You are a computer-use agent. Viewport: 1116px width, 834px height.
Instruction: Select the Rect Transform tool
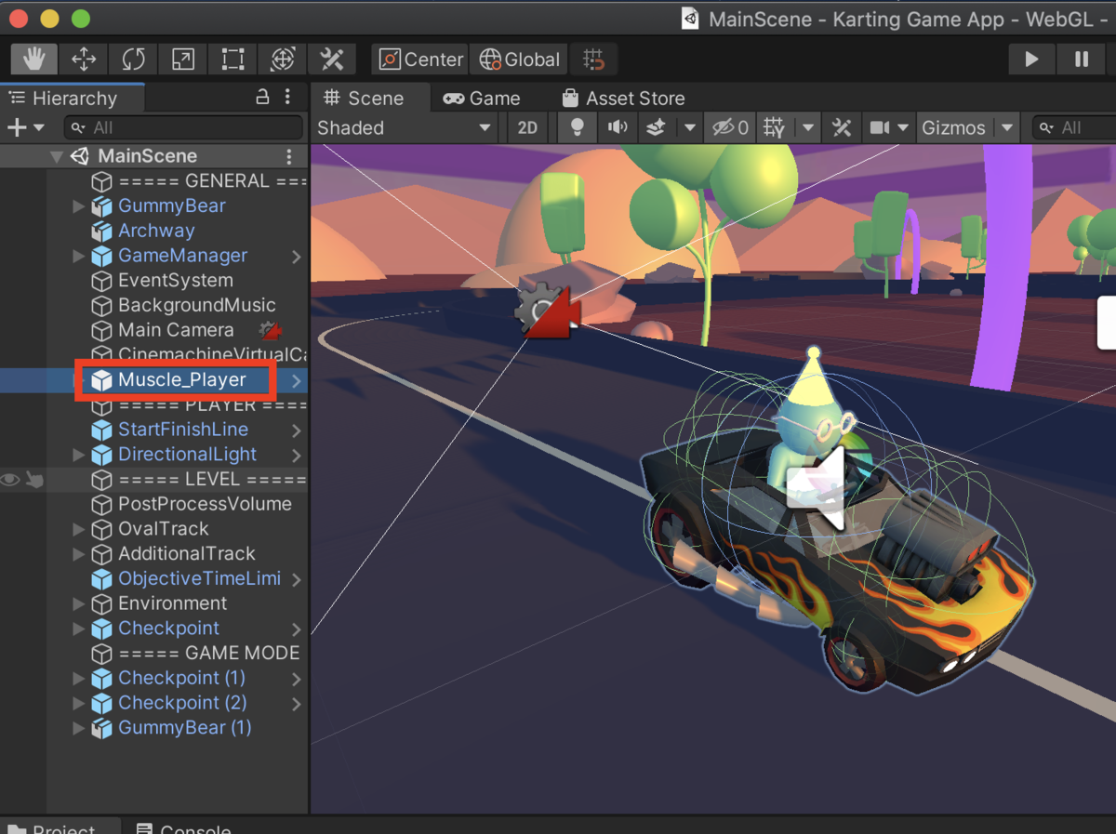click(x=232, y=60)
